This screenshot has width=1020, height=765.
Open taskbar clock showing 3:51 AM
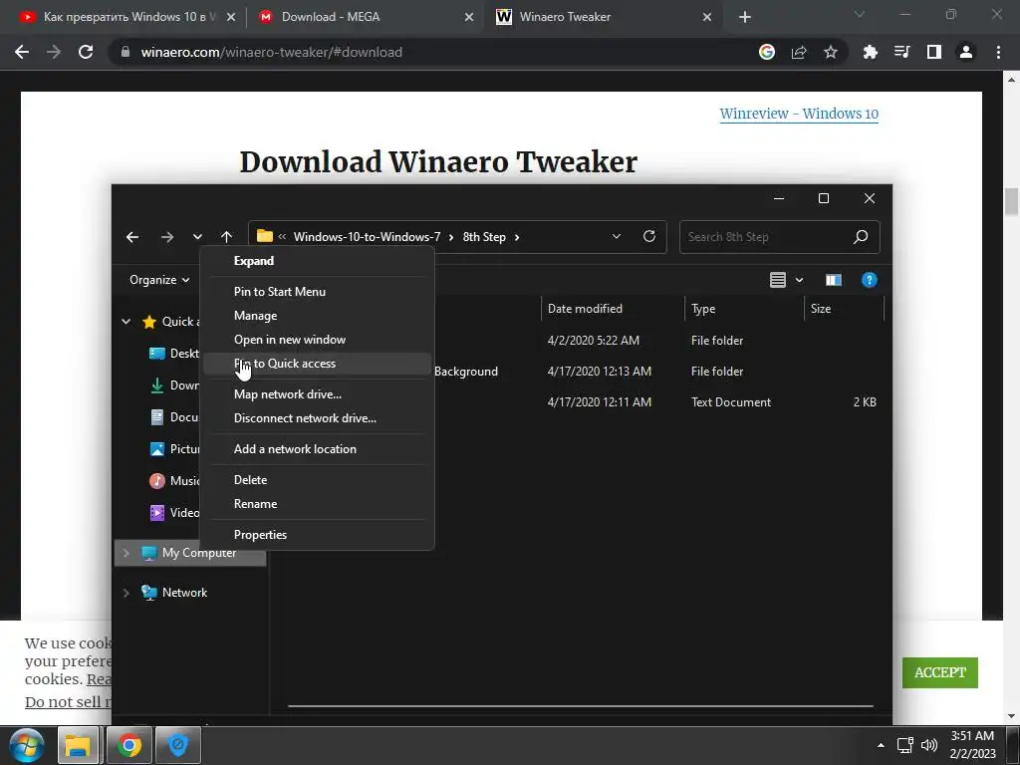(972, 745)
